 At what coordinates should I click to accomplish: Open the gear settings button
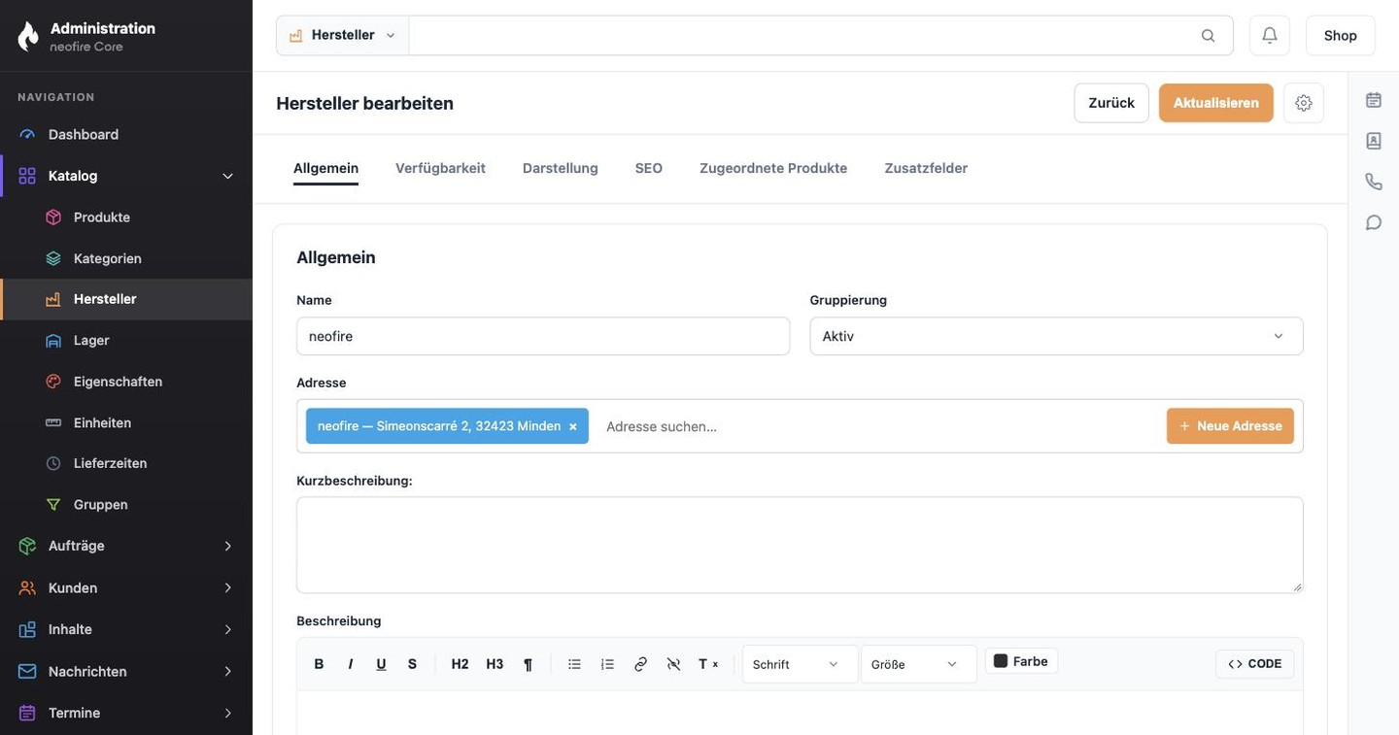pyautogui.click(x=1304, y=103)
